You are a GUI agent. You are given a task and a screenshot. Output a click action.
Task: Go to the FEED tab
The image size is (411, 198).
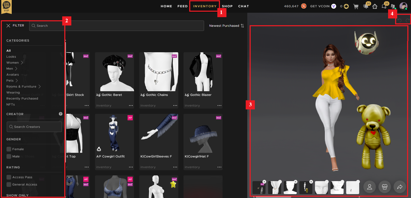tap(182, 6)
